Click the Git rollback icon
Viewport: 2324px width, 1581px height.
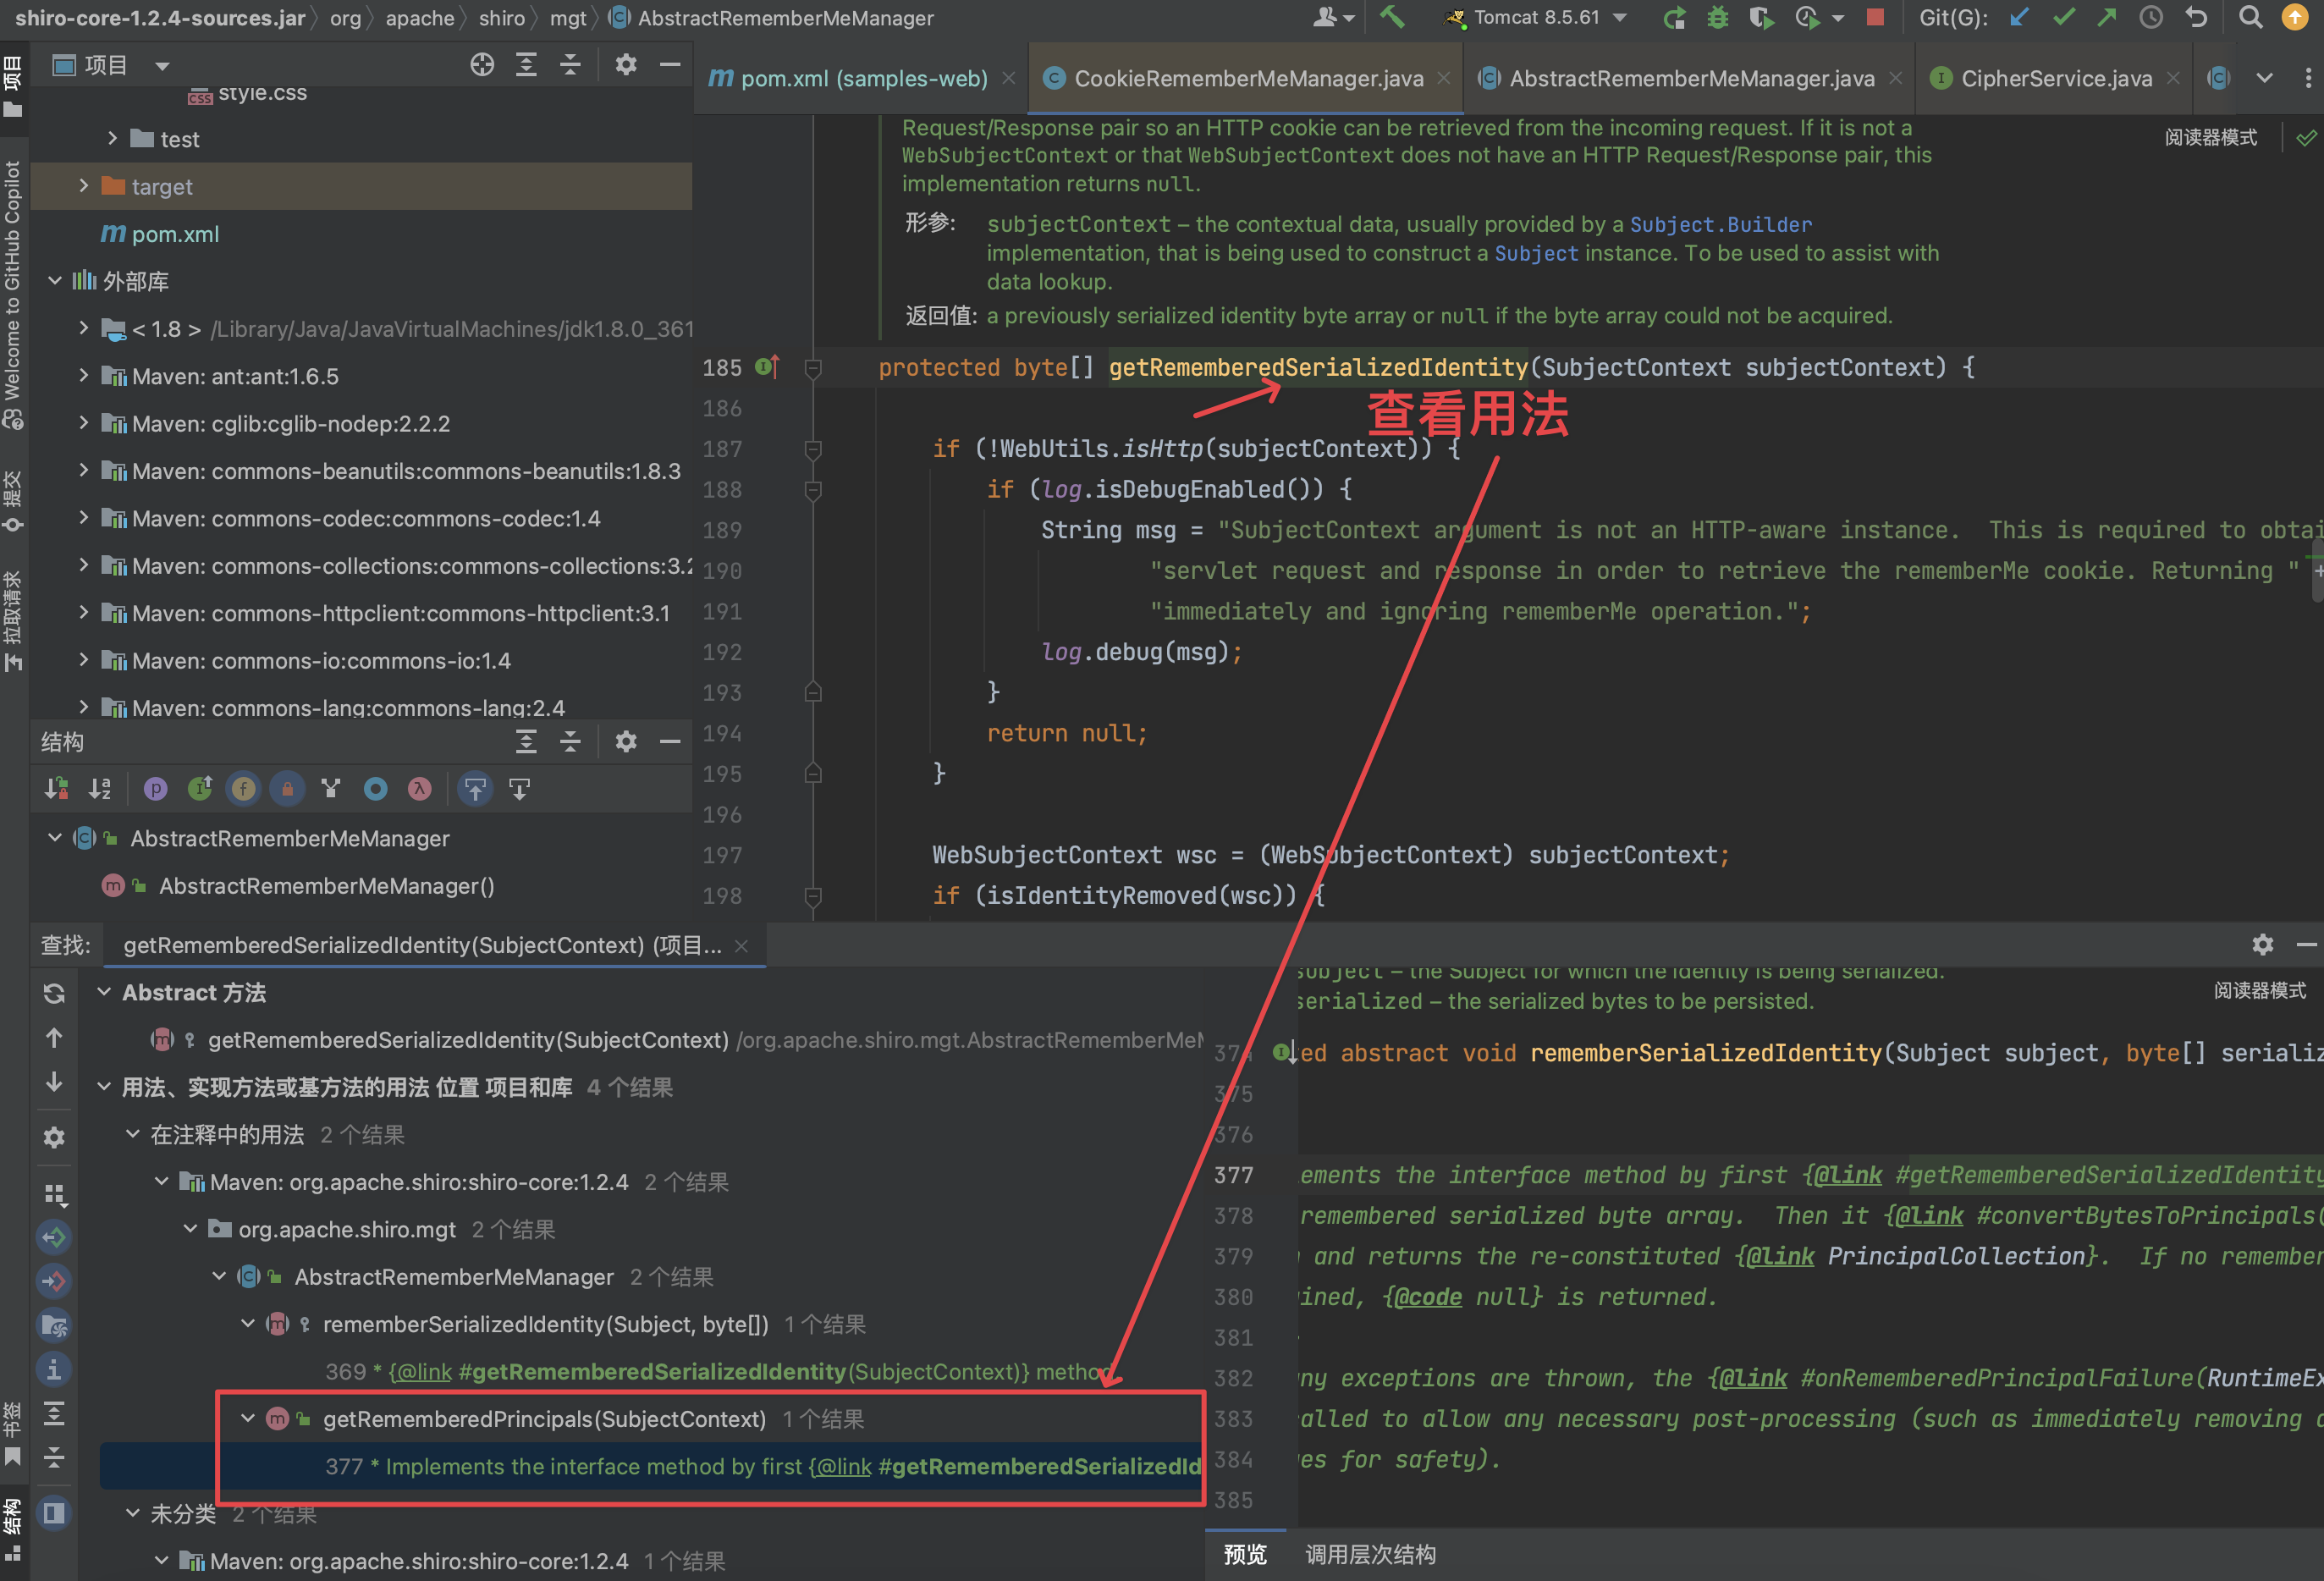(2196, 18)
